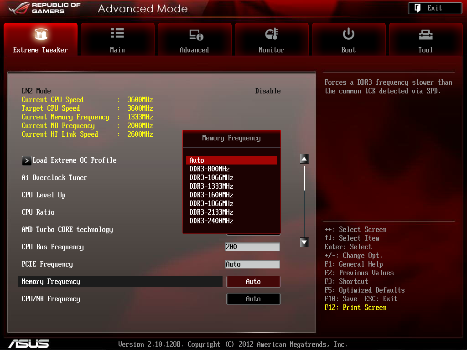Click the F2: Previous Values hint

coord(359,273)
